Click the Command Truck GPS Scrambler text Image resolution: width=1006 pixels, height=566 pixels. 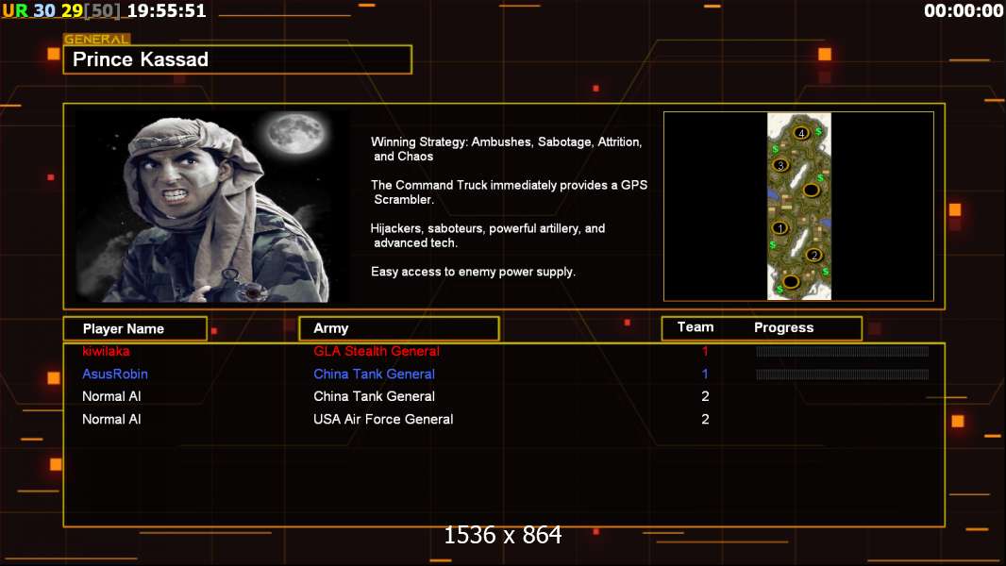pos(509,192)
